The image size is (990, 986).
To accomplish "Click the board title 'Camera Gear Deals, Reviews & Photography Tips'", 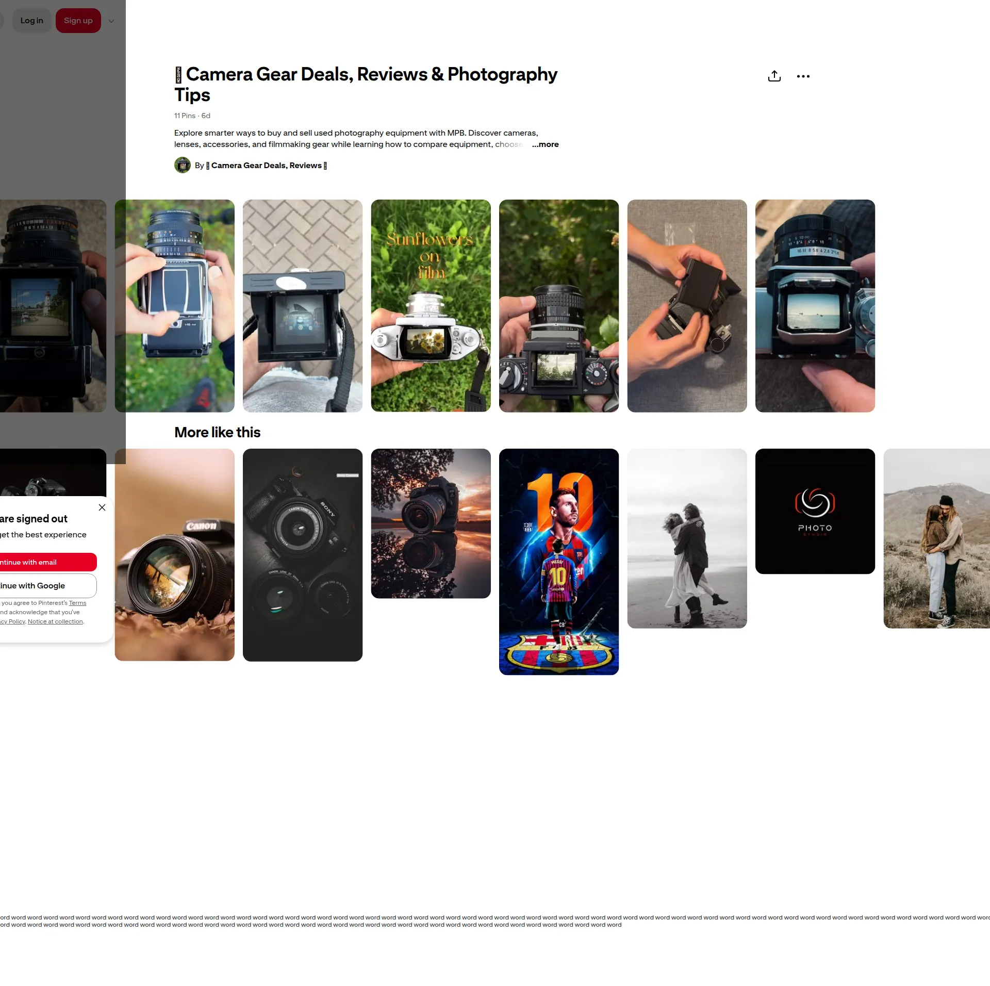I will pos(366,85).
